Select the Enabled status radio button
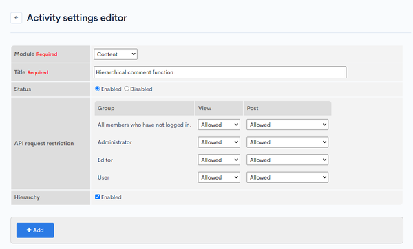The height and width of the screenshot is (249, 413). 98,89
